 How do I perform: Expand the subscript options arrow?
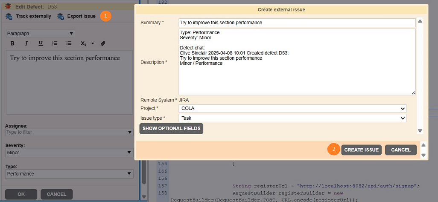point(93,43)
